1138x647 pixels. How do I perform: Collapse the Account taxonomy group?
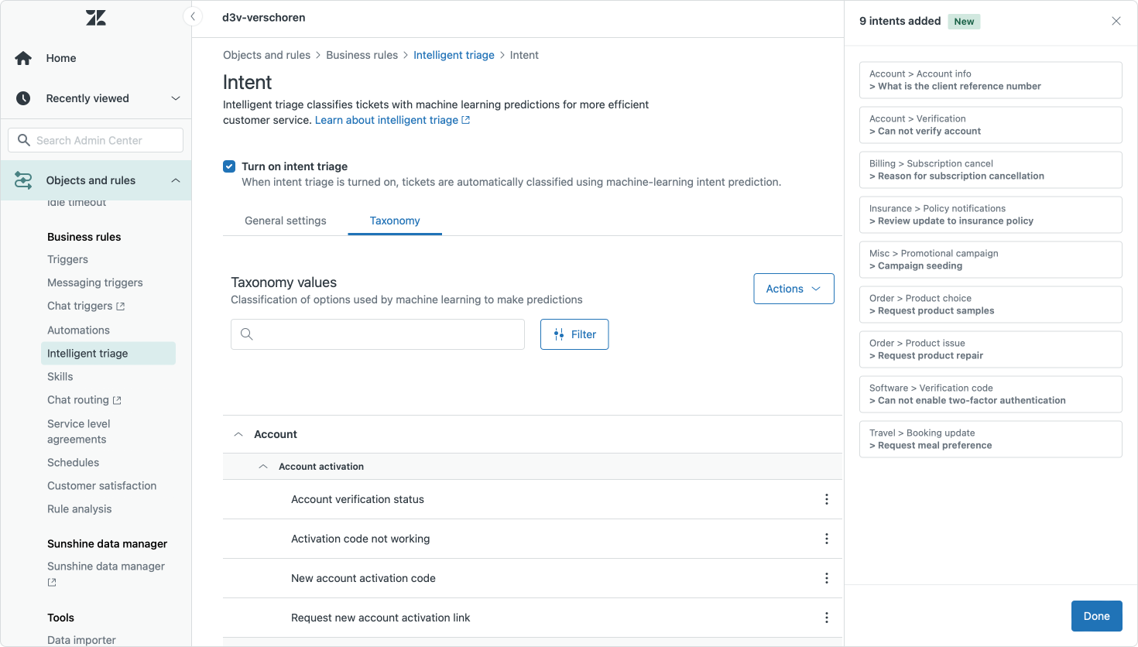tap(238, 434)
